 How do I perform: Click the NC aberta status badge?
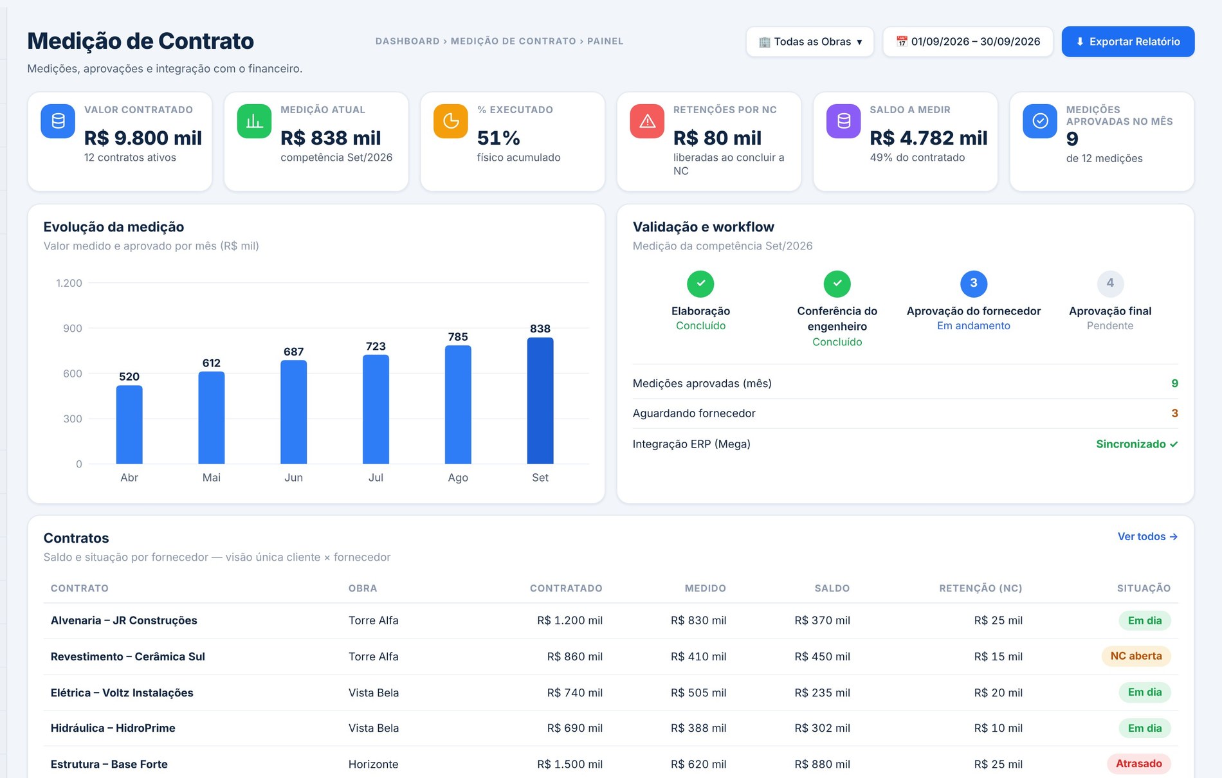pyautogui.click(x=1136, y=656)
